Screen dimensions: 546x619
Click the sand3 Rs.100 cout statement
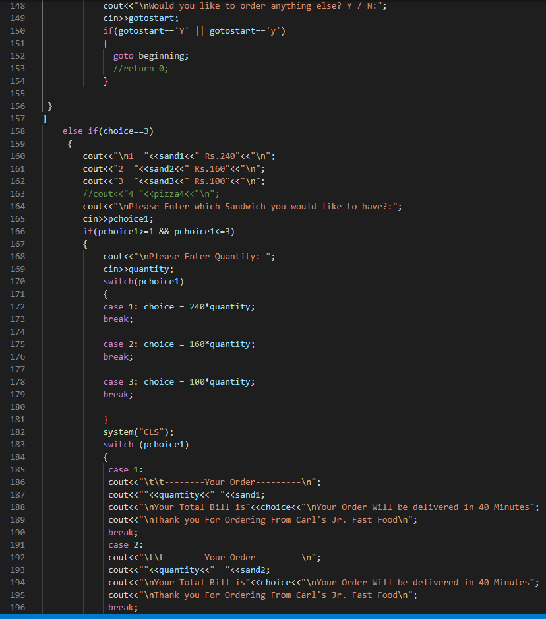[174, 181]
